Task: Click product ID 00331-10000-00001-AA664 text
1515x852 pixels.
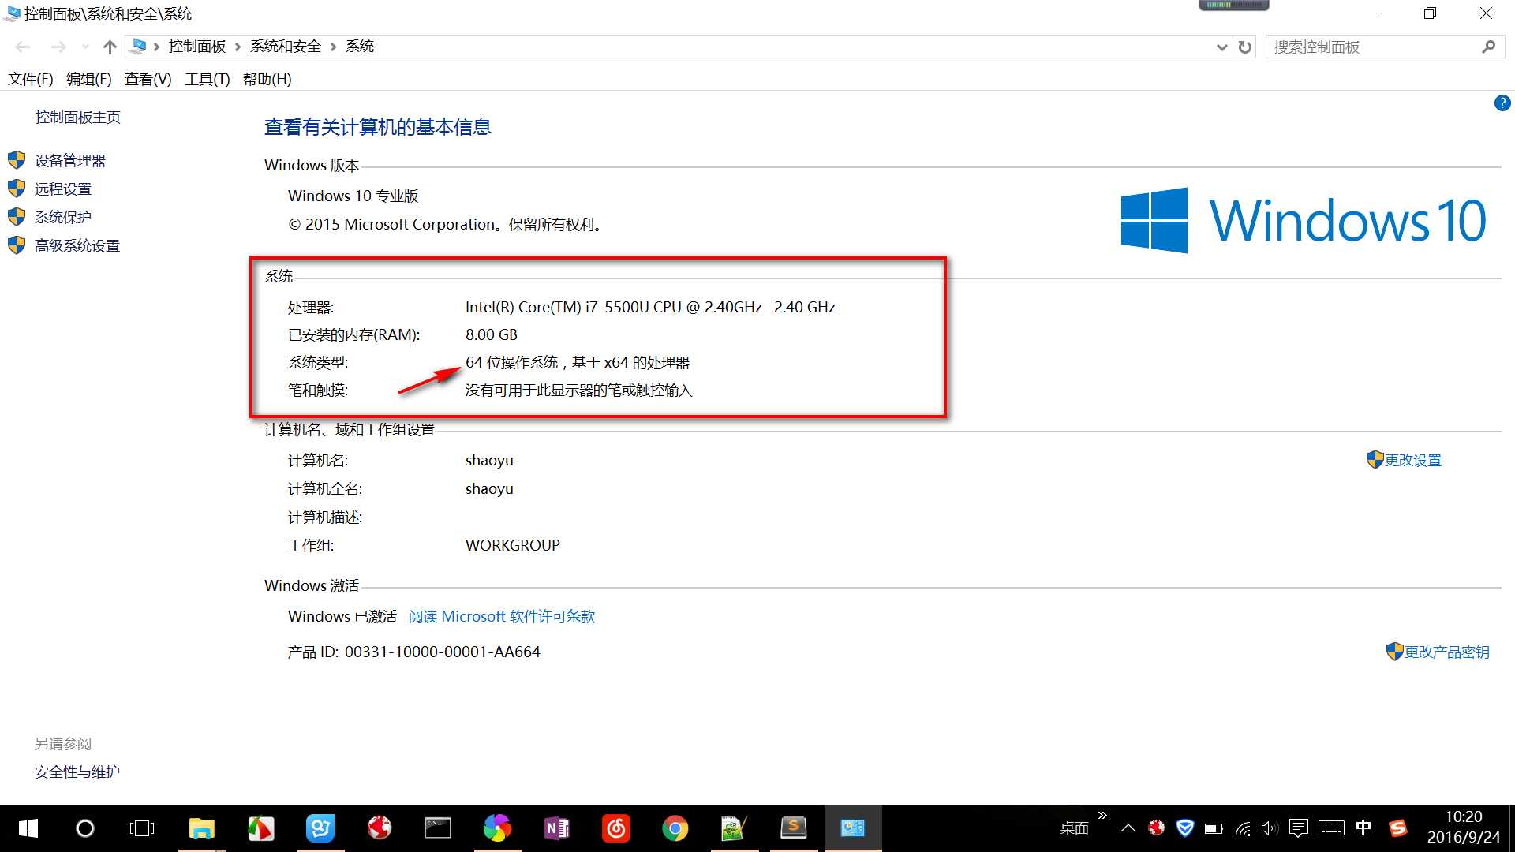Action: (443, 652)
